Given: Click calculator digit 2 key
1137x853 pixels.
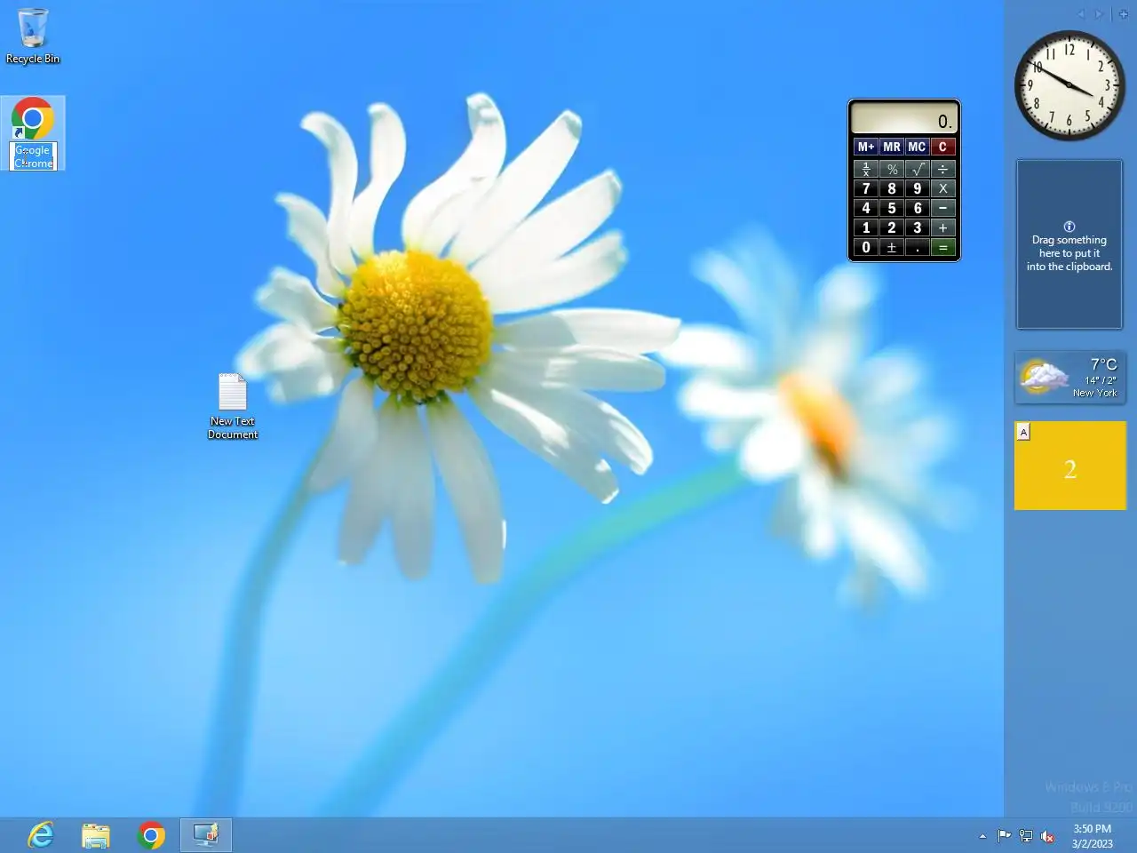Looking at the screenshot, I should (892, 227).
